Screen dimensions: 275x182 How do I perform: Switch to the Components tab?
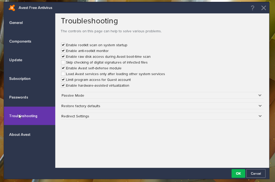(30, 41)
